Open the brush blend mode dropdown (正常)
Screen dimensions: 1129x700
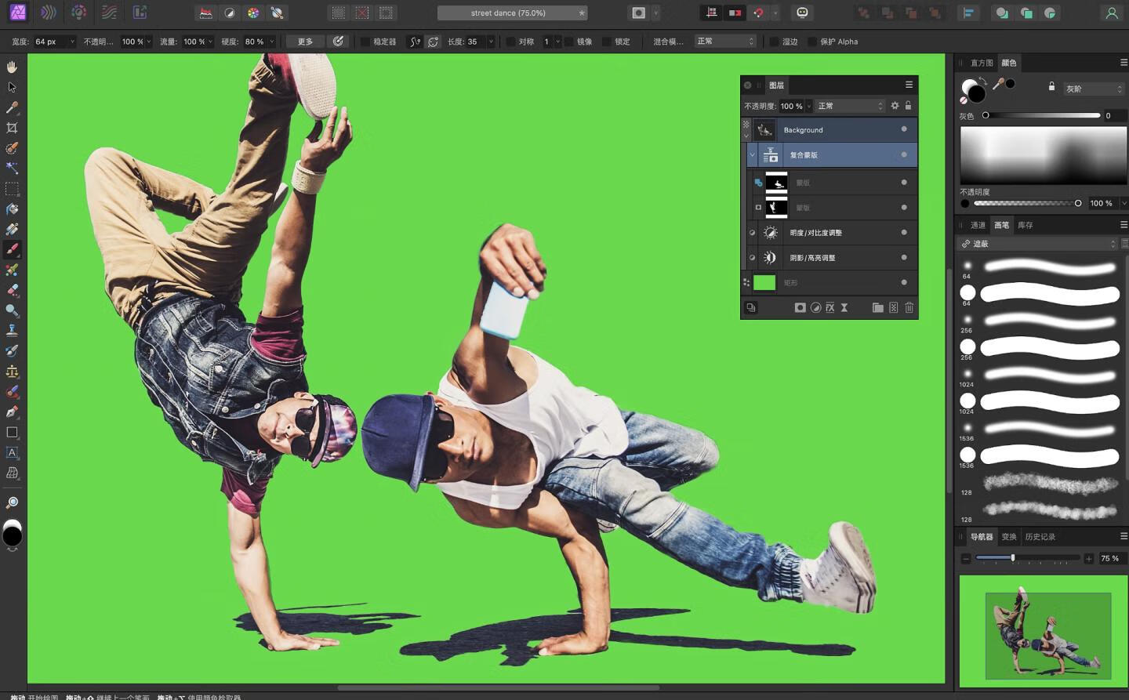click(x=725, y=42)
